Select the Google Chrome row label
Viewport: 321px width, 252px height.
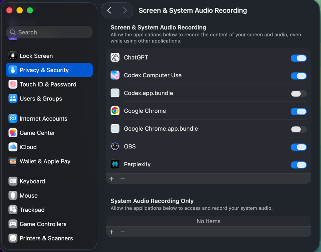145,111
